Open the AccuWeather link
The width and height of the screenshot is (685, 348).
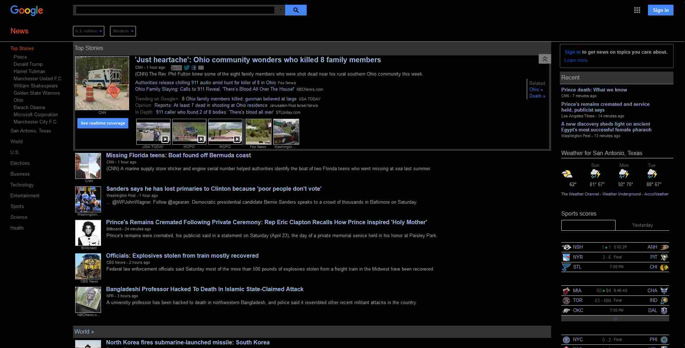[x=656, y=194]
